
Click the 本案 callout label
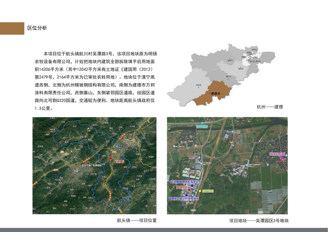pos(120,161)
